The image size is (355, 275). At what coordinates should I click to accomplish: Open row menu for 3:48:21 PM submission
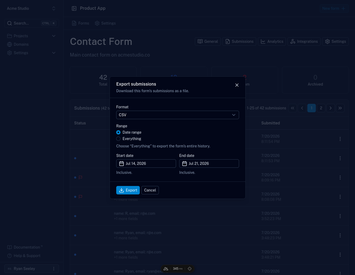point(340,255)
